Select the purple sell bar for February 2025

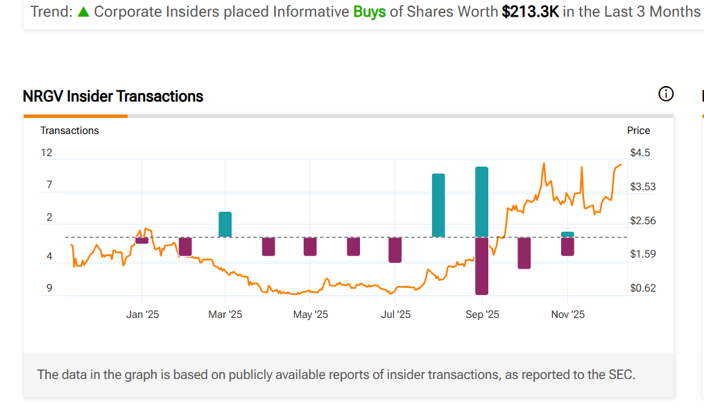(185, 246)
